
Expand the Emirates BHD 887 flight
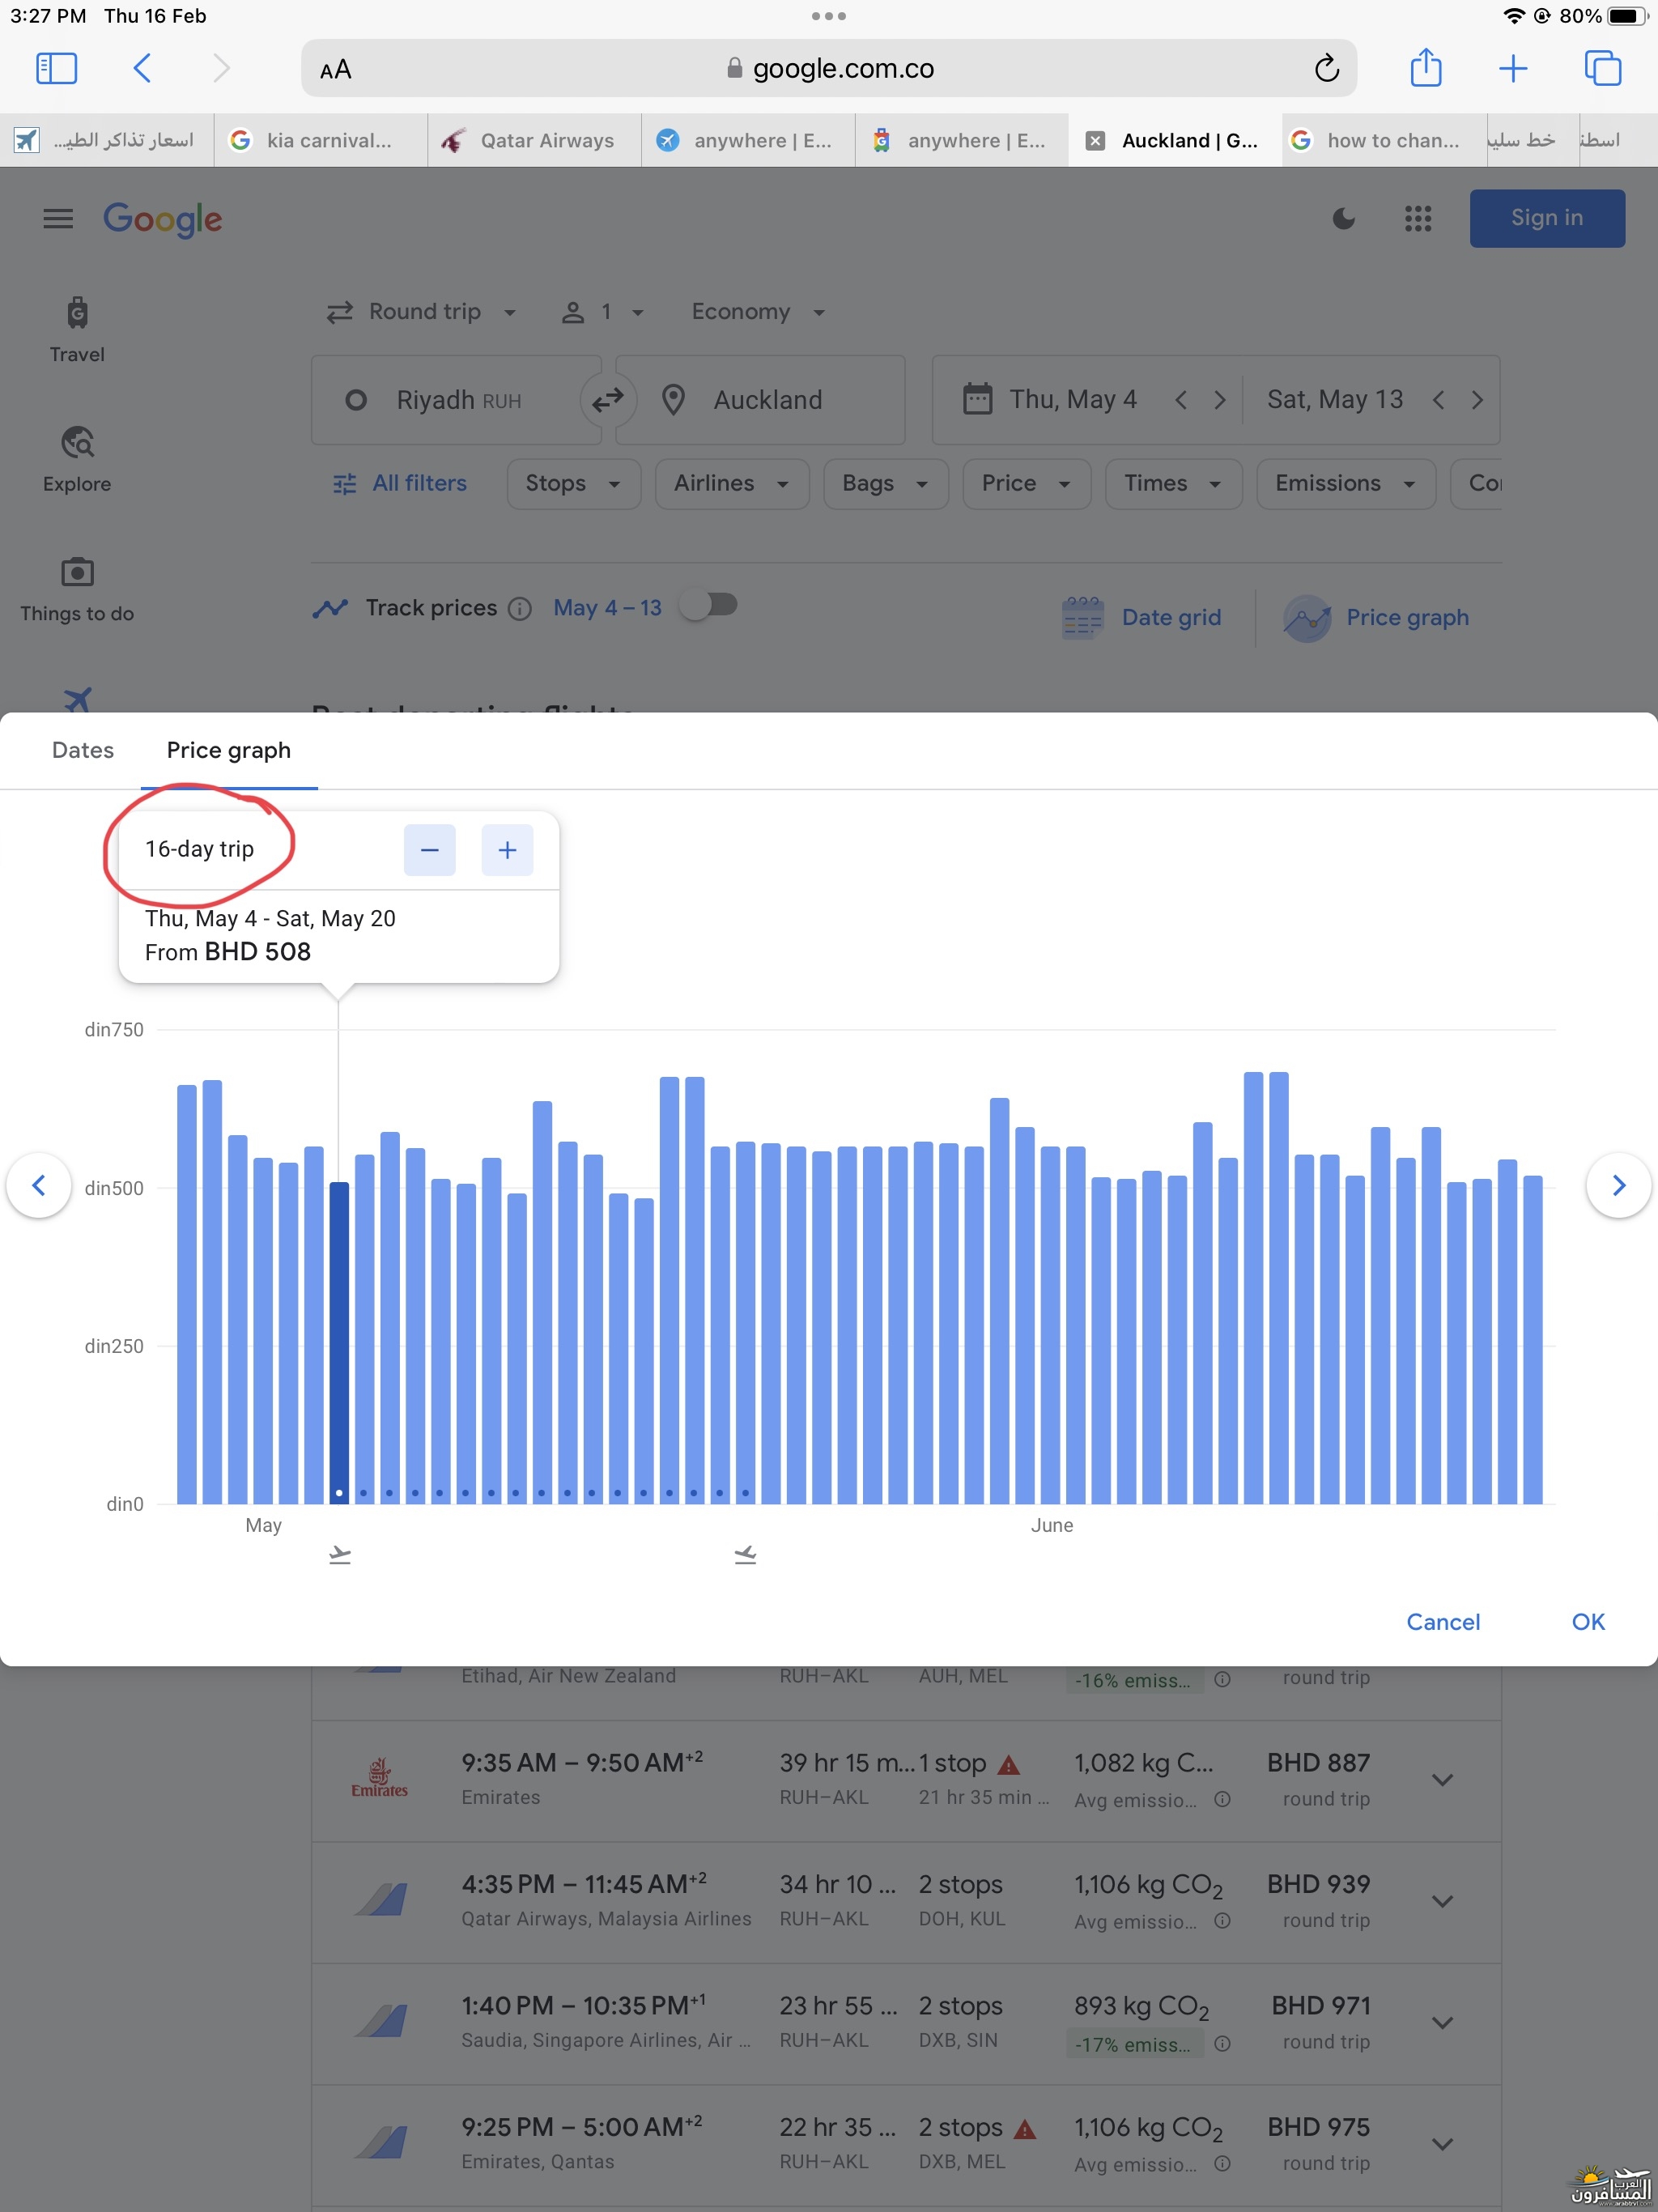coord(1442,1780)
